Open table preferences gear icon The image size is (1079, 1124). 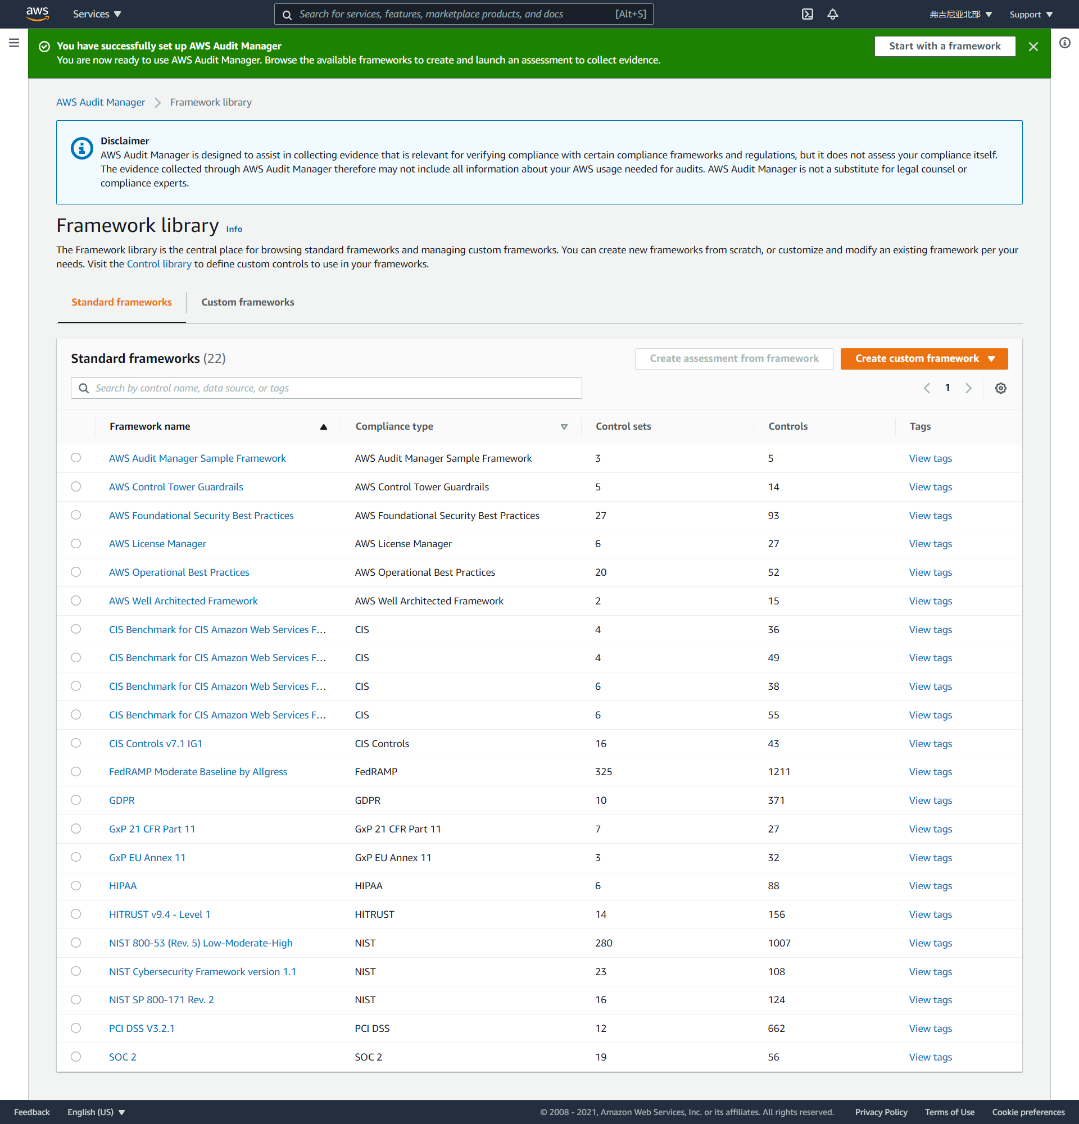[x=1000, y=388]
